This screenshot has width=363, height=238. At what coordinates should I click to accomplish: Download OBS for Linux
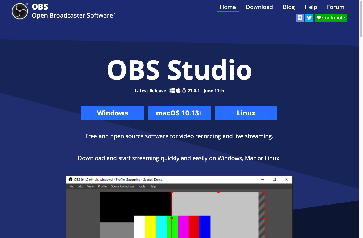click(x=246, y=113)
